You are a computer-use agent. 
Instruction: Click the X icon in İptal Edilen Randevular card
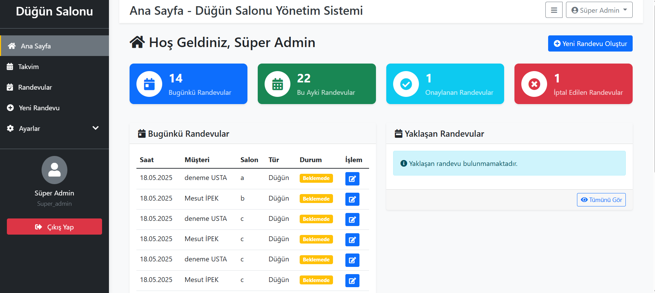pyautogui.click(x=534, y=84)
